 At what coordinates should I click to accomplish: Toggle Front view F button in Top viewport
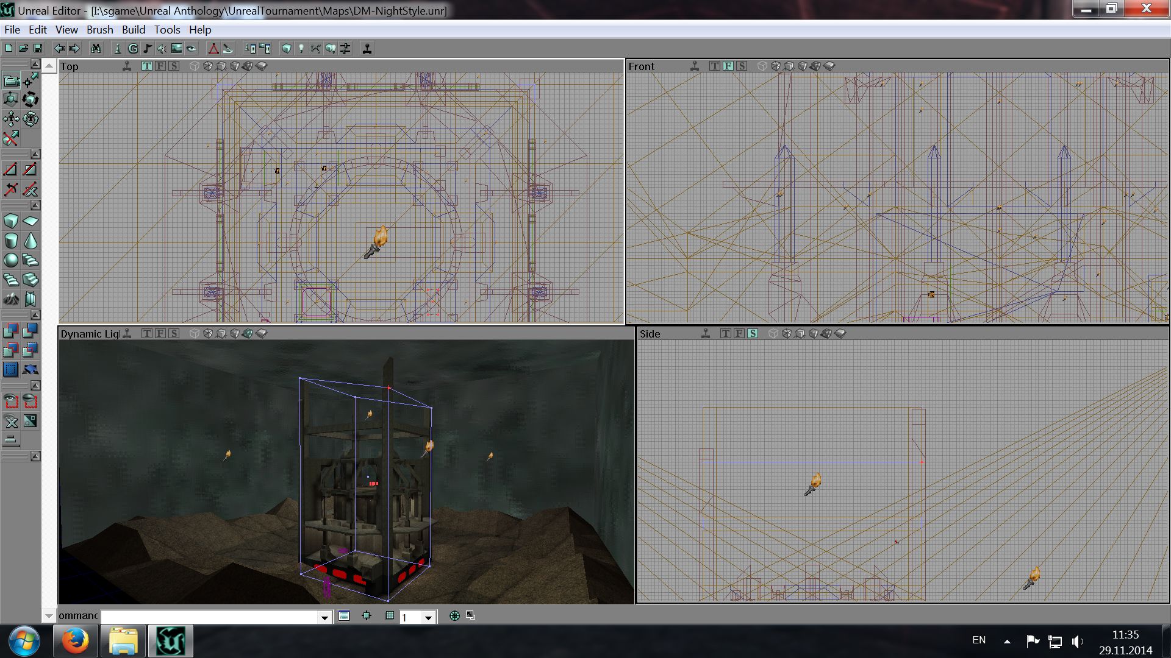pyautogui.click(x=160, y=66)
